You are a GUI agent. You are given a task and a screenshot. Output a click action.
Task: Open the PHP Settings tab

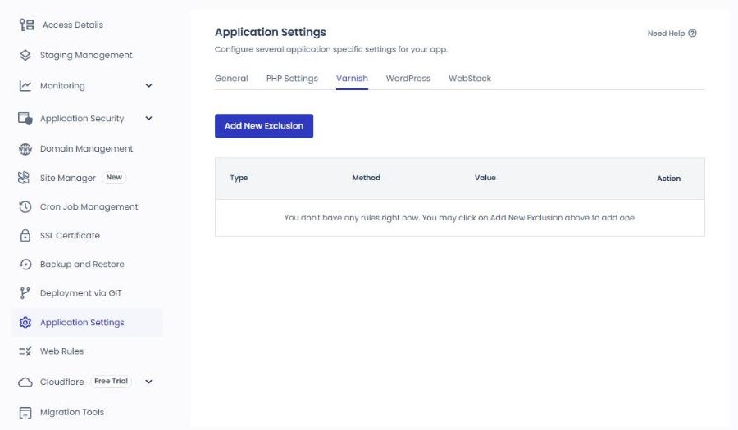tap(292, 79)
